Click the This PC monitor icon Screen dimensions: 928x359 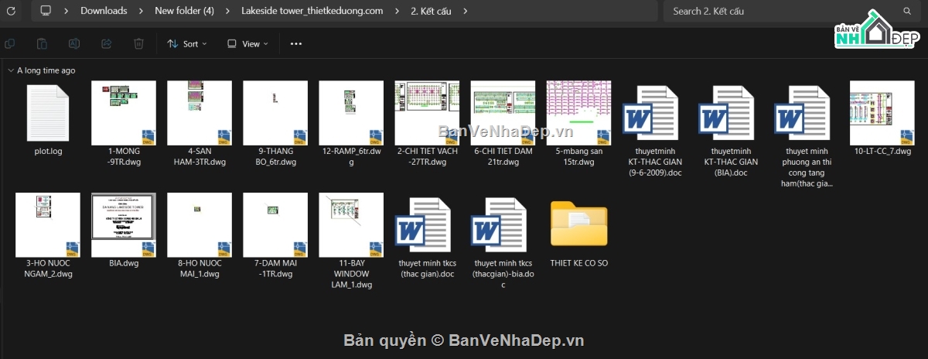[46, 11]
